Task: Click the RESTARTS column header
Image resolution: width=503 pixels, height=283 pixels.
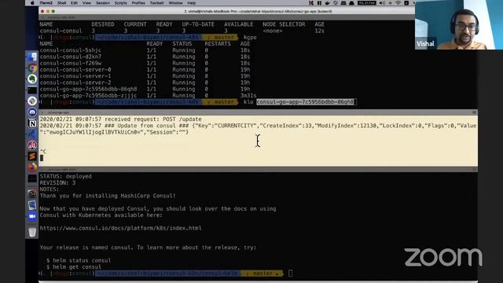Action: pyautogui.click(x=218, y=44)
